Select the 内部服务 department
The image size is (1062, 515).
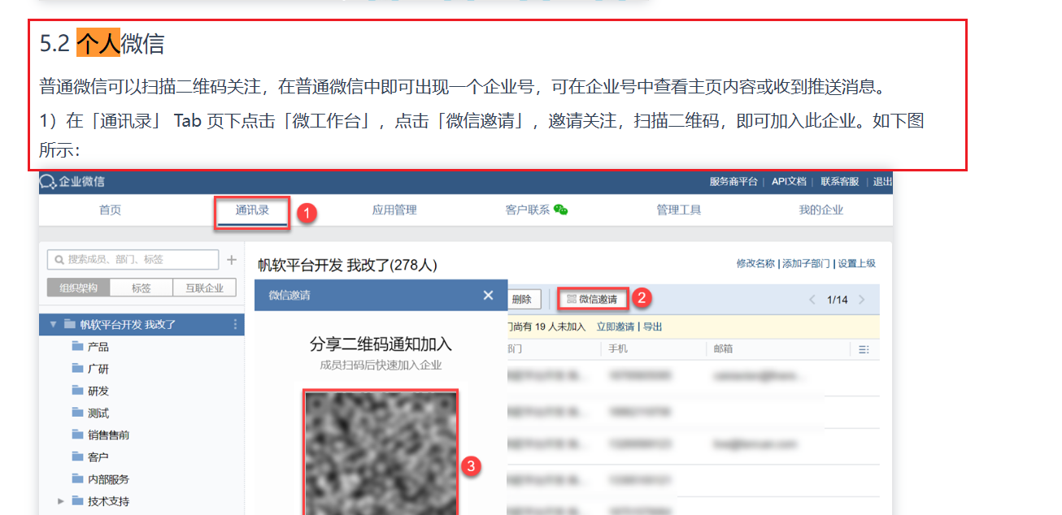[108, 479]
